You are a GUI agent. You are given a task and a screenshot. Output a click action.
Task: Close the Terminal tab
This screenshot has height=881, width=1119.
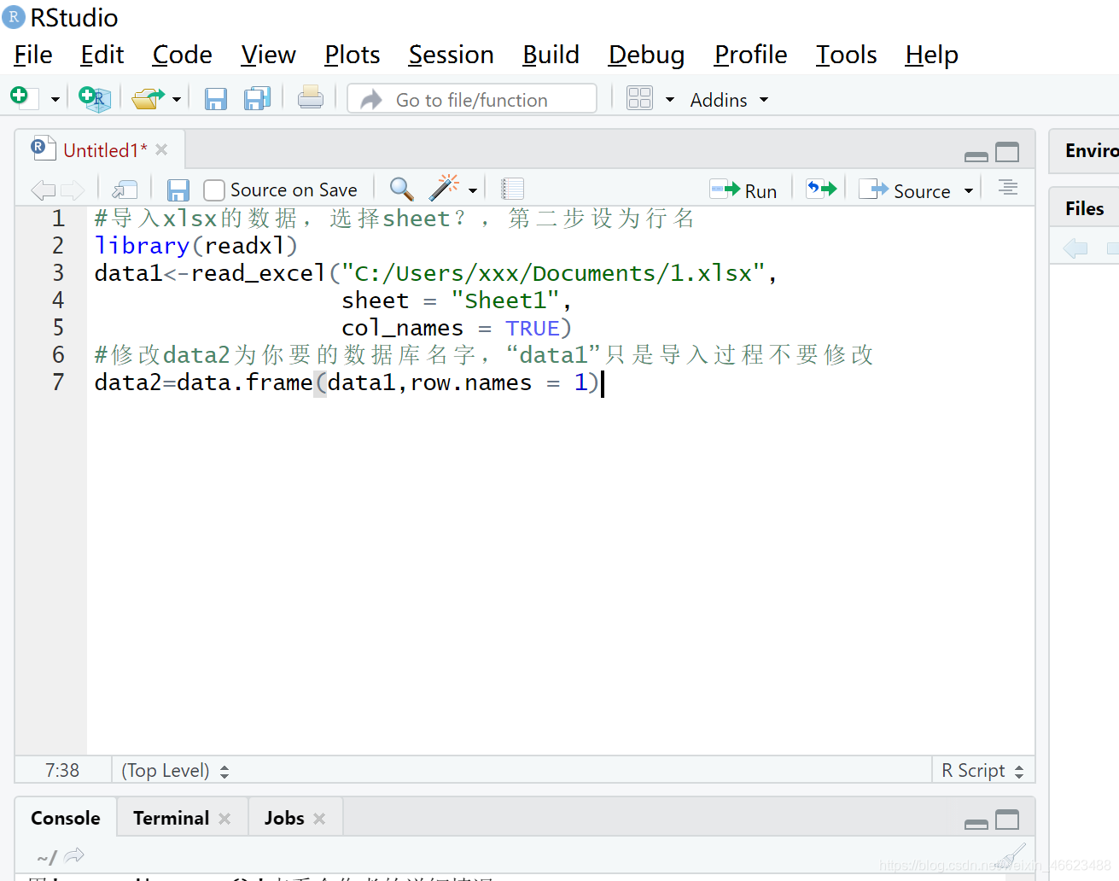point(224,819)
